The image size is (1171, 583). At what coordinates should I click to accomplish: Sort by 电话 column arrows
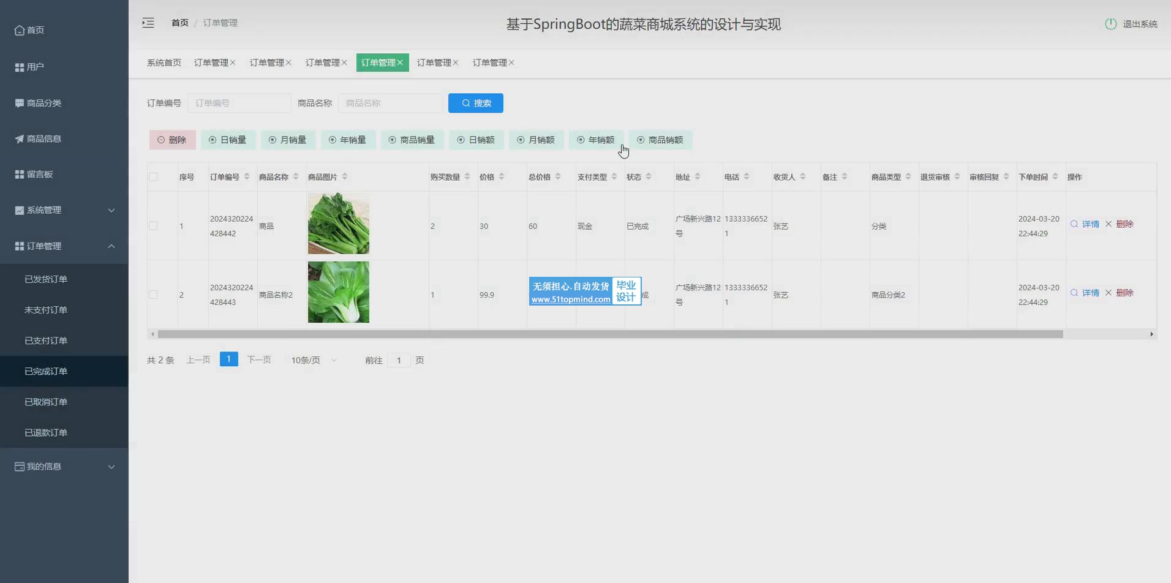coord(747,176)
